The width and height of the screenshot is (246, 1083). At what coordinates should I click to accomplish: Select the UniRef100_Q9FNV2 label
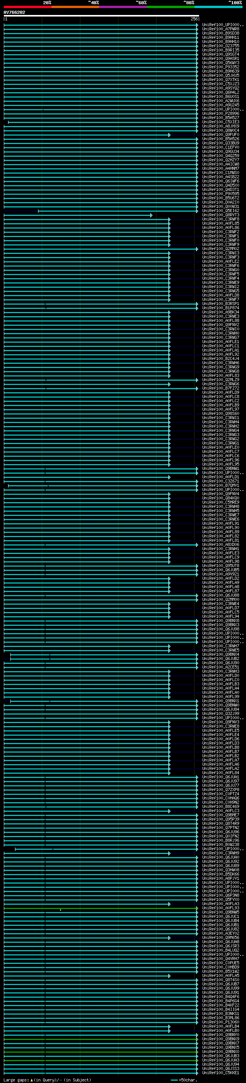(220, 325)
